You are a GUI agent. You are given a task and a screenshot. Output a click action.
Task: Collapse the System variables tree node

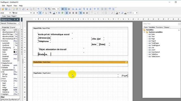pos(144,32)
